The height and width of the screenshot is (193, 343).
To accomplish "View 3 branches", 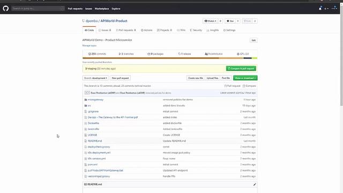I will pyautogui.click(x=126, y=54).
